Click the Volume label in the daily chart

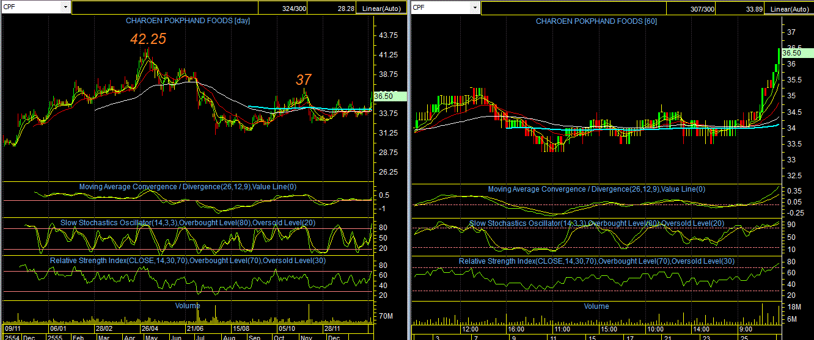point(187,305)
